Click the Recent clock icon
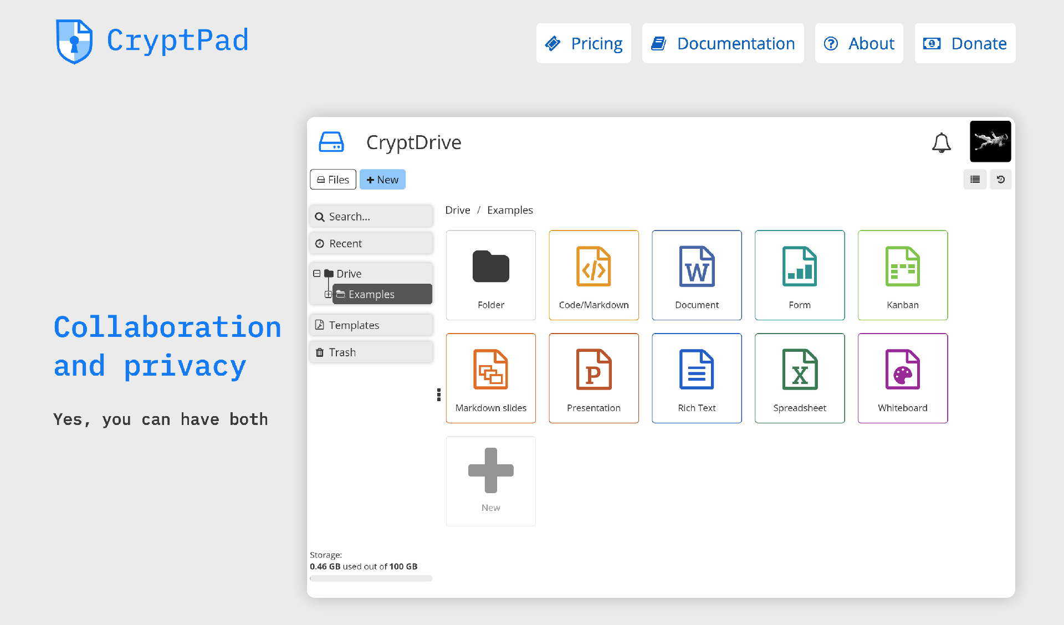 pos(320,244)
